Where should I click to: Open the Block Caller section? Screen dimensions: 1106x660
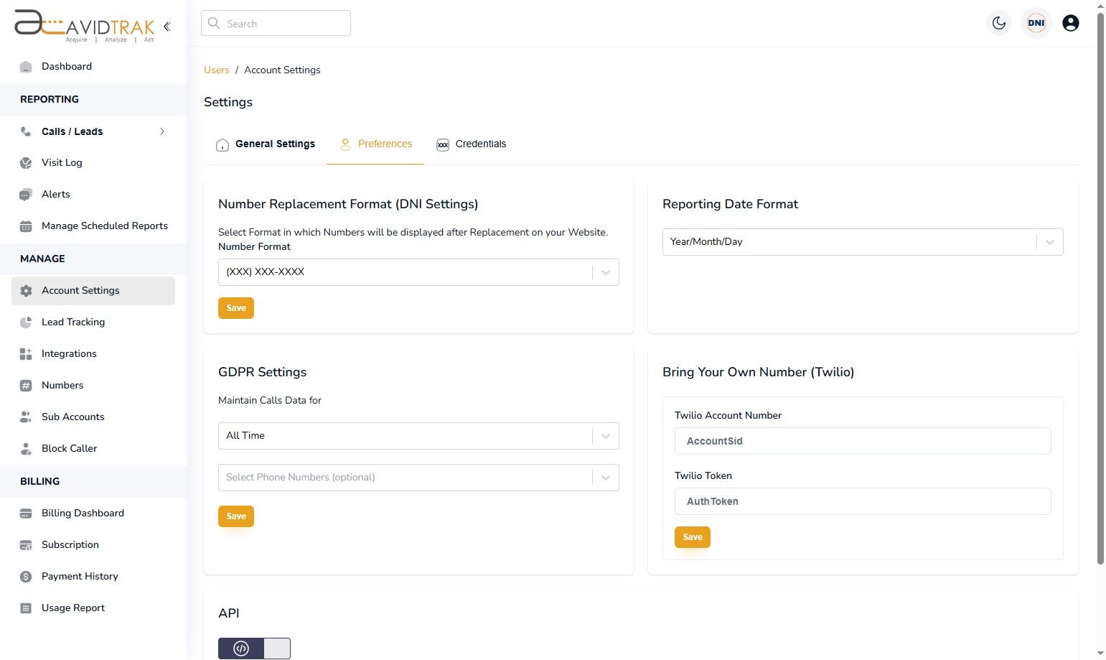69,448
